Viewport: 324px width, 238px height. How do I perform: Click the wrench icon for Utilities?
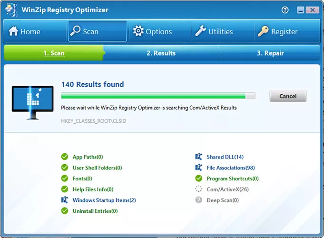point(201,31)
